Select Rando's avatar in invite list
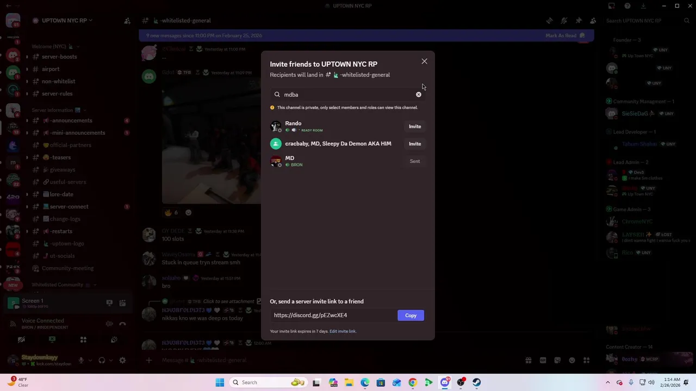The width and height of the screenshot is (696, 391). (x=276, y=127)
